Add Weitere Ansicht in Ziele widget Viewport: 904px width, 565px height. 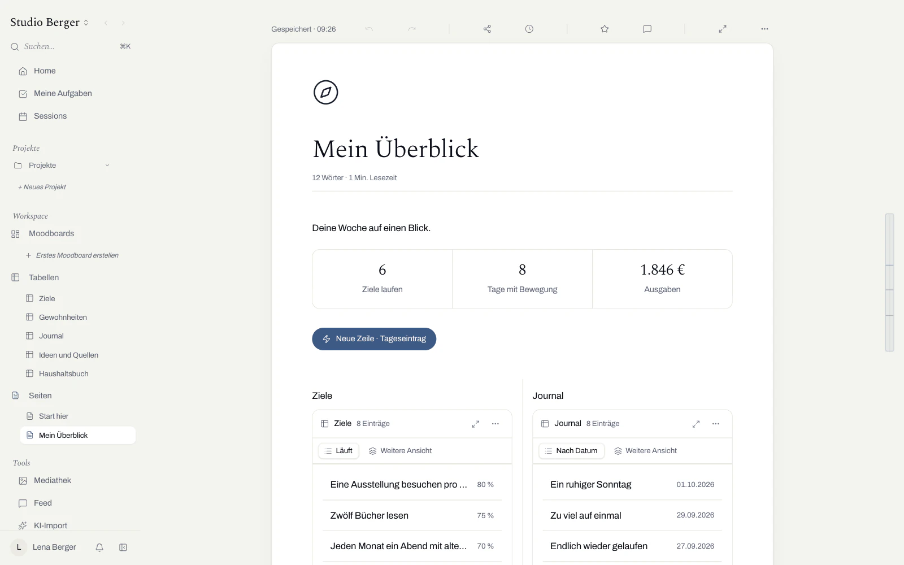400,451
